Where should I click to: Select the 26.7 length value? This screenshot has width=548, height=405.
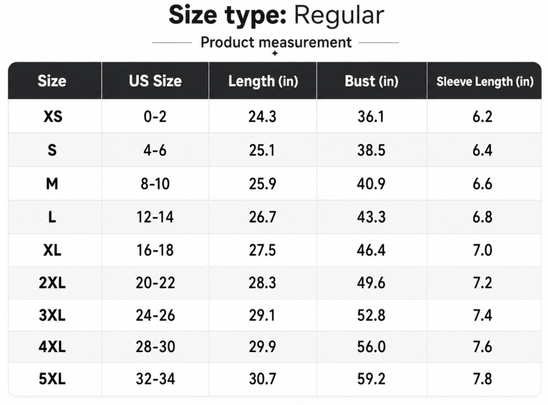click(262, 217)
